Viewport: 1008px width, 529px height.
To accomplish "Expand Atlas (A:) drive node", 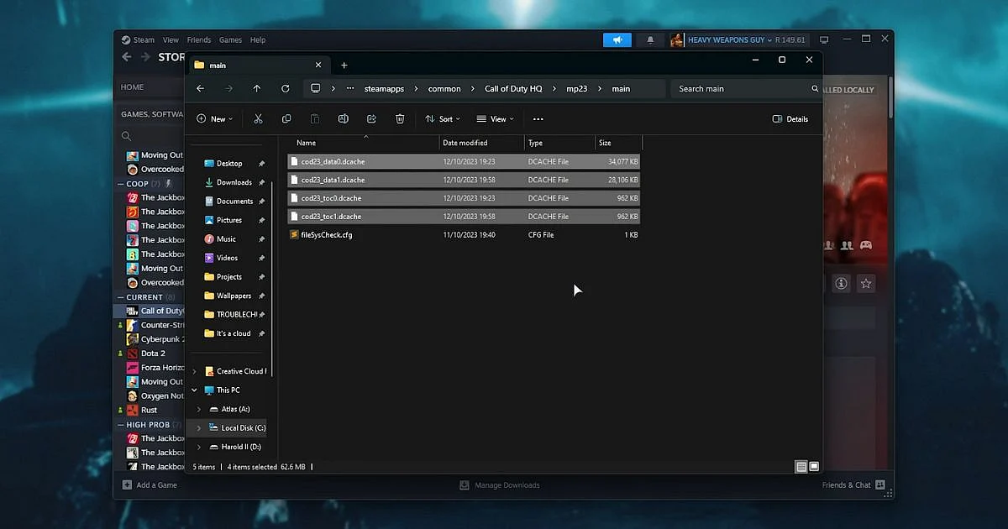I will pos(199,409).
